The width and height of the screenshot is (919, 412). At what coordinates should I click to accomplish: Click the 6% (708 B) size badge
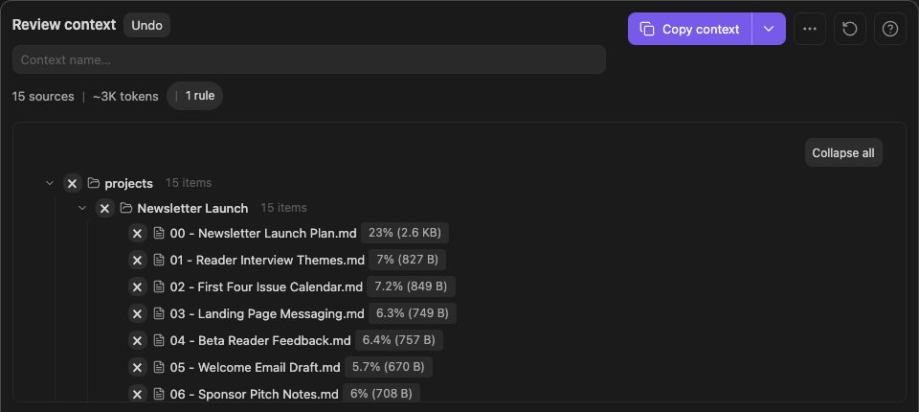pyautogui.click(x=381, y=394)
